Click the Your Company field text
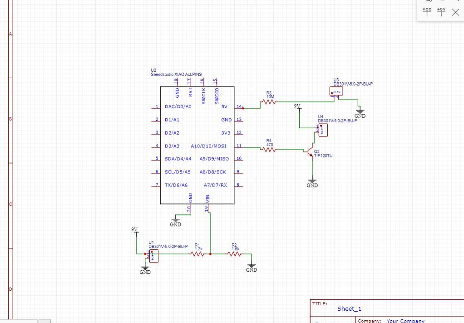The width and height of the screenshot is (464, 323). [405, 321]
